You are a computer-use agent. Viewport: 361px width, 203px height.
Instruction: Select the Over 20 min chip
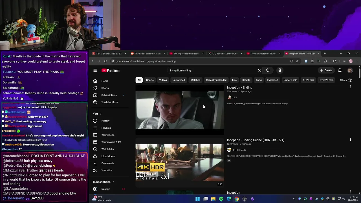coord(326,80)
